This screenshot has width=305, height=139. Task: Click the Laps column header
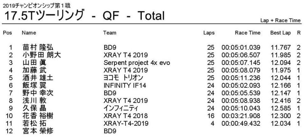point(209,33)
